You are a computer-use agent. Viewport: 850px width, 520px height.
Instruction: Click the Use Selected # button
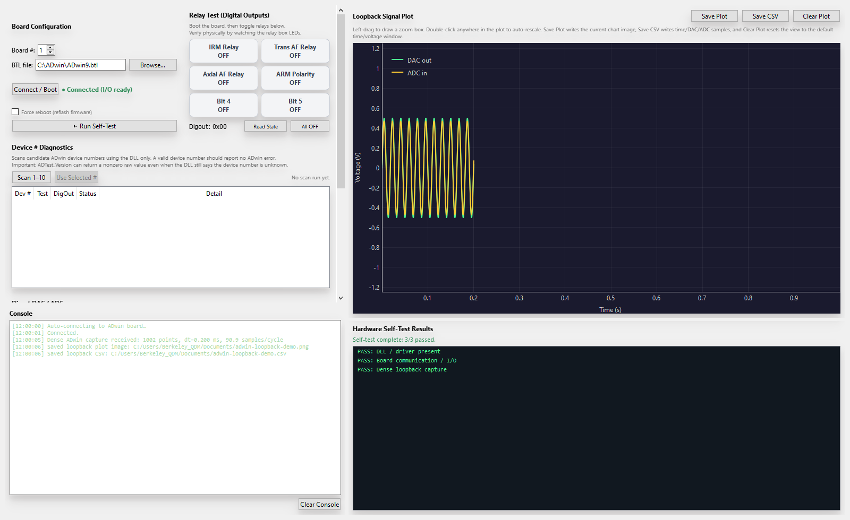(x=76, y=177)
